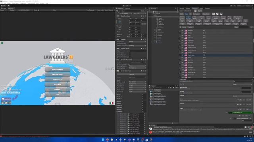Viewport: 254px width, 142px height.
Task: Open the Play Focused dropdown
Action: tap(91, 10)
